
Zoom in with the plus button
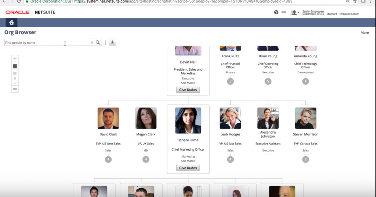pos(15,58)
